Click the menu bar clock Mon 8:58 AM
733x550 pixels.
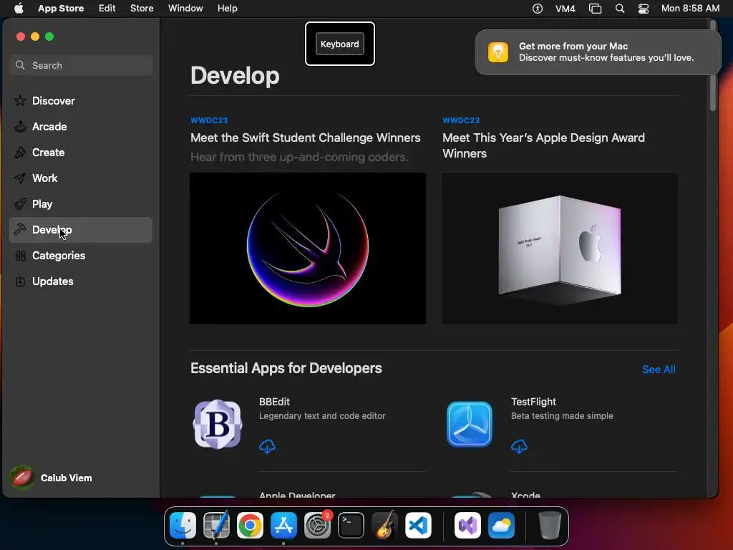pyautogui.click(x=690, y=9)
